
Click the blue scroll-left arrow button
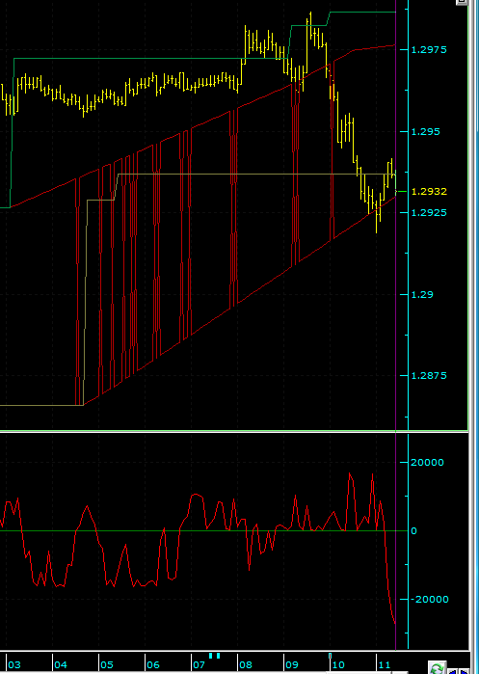(x=452, y=671)
